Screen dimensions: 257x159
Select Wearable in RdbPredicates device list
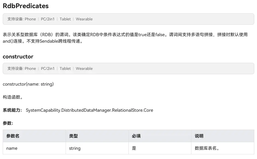84,19
